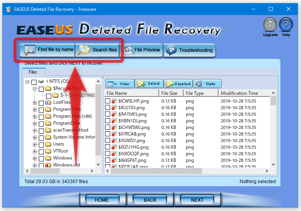The height and width of the screenshot is (211, 301).
Task: Click folder tree scroll right arrow
Action: coord(92,171)
